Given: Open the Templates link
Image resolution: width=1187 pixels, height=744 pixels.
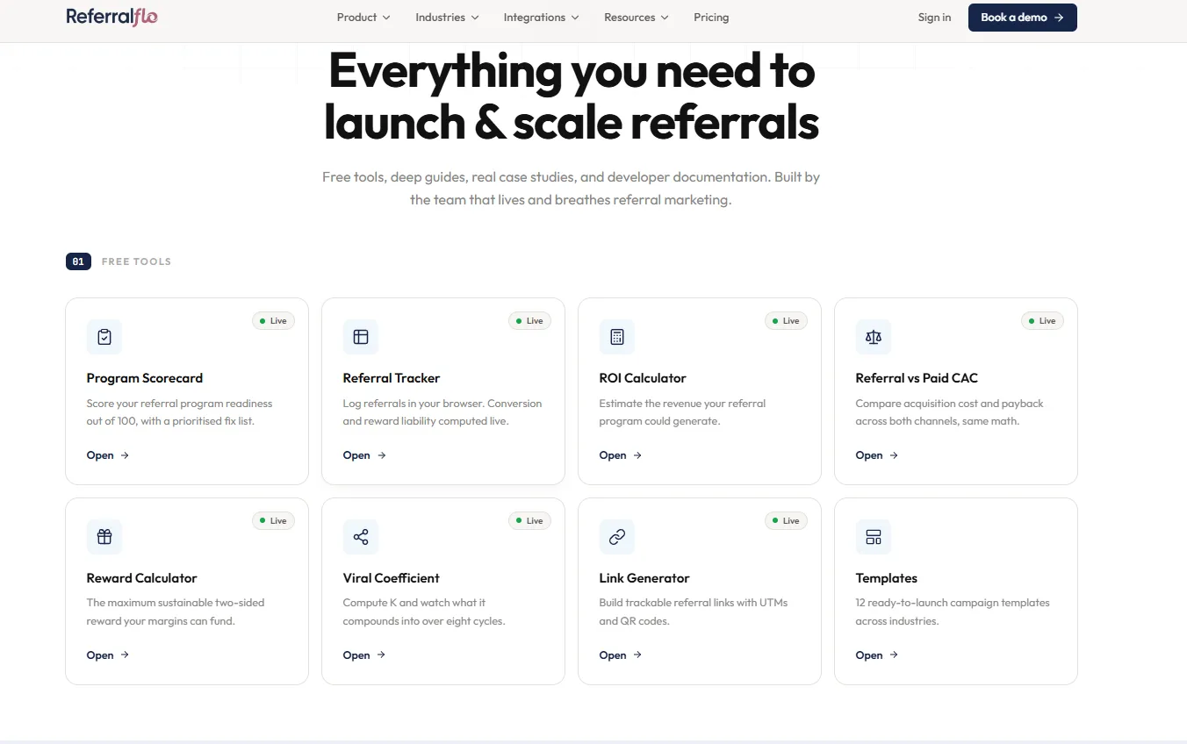Looking at the screenshot, I should (x=877, y=655).
